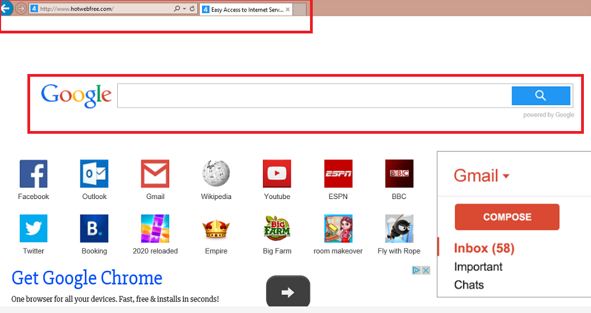Open the Inbox (58) folder
Image resolution: width=591 pixels, height=313 pixels.
484,248
